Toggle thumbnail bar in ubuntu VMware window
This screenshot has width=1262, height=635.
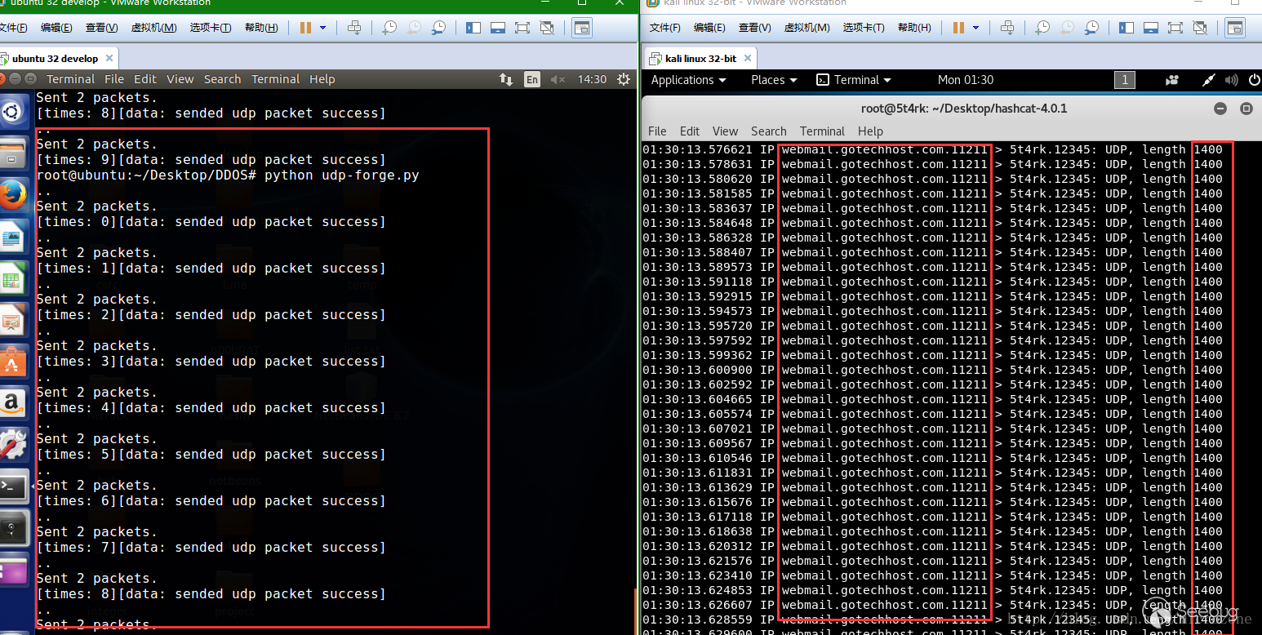tap(498, 28)
